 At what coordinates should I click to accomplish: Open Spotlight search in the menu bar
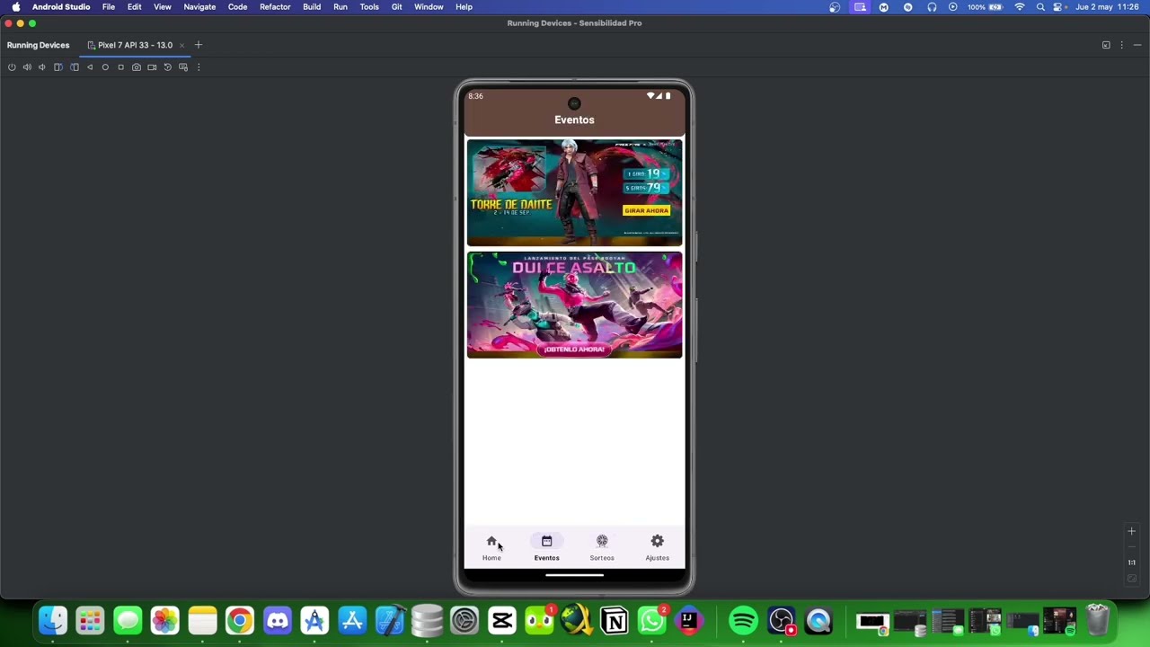[1040, 7]
